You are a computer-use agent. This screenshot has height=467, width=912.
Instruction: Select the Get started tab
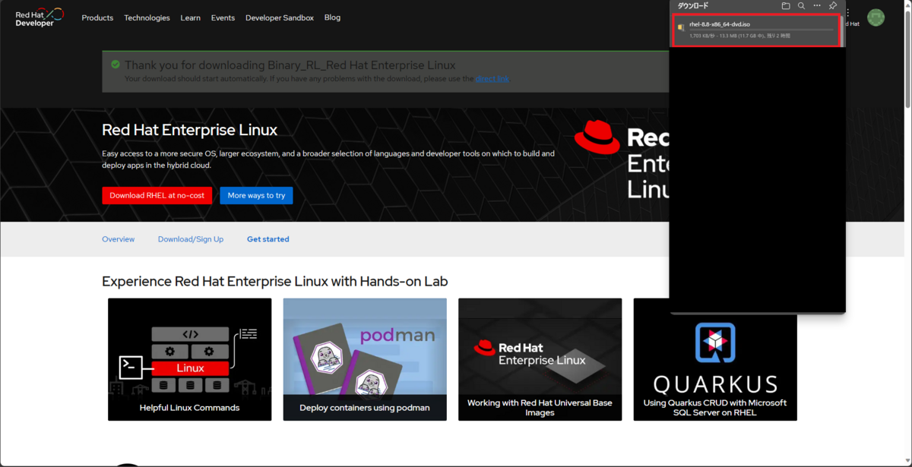pyautogui.click(x=268, y=239)
